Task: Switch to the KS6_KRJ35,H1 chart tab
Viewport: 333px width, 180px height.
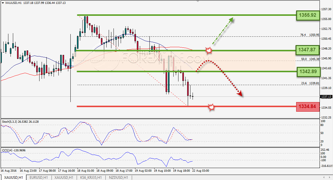Action: coord(91,177)
